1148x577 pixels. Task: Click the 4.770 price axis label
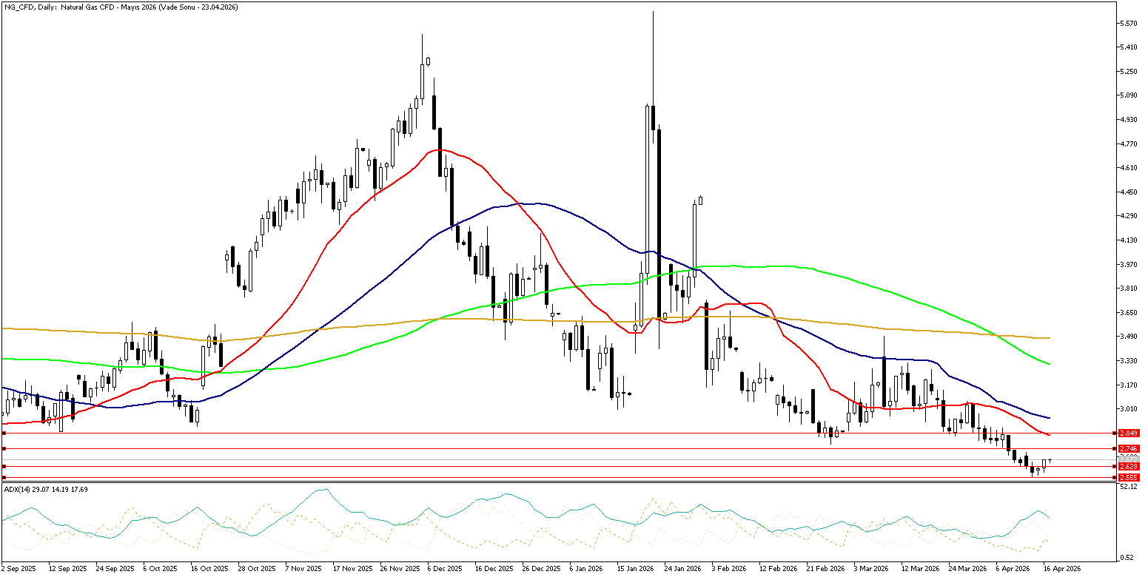coord(1129,144)
